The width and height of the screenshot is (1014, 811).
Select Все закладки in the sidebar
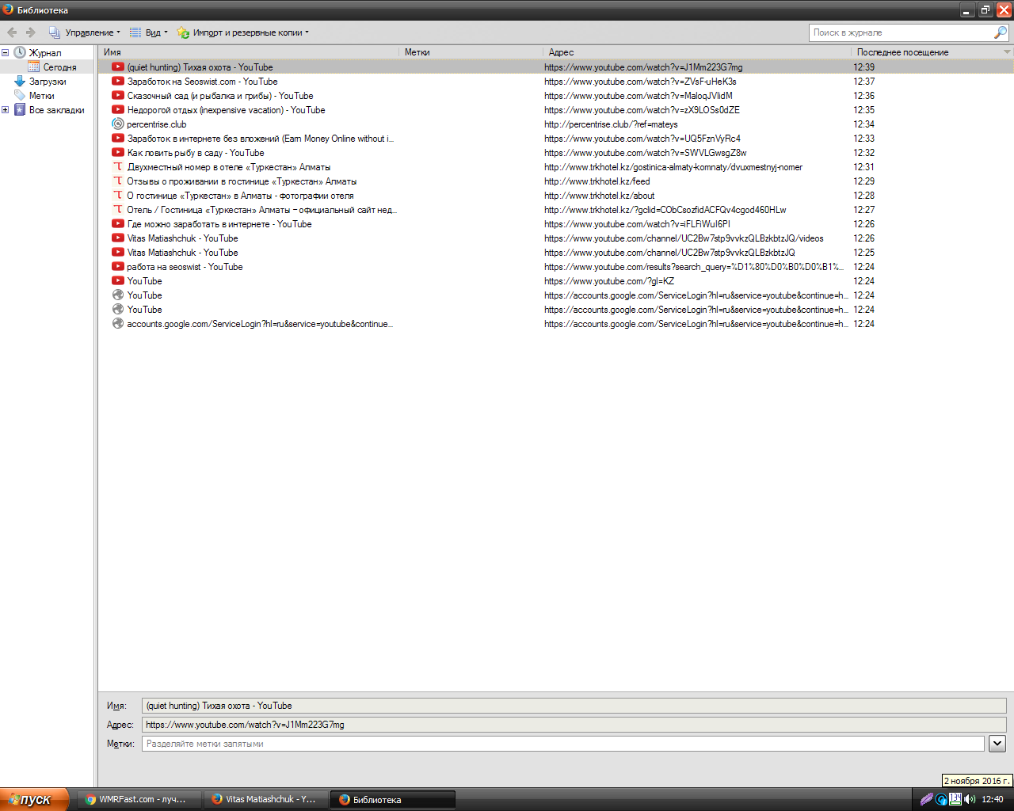coord(56,110)
